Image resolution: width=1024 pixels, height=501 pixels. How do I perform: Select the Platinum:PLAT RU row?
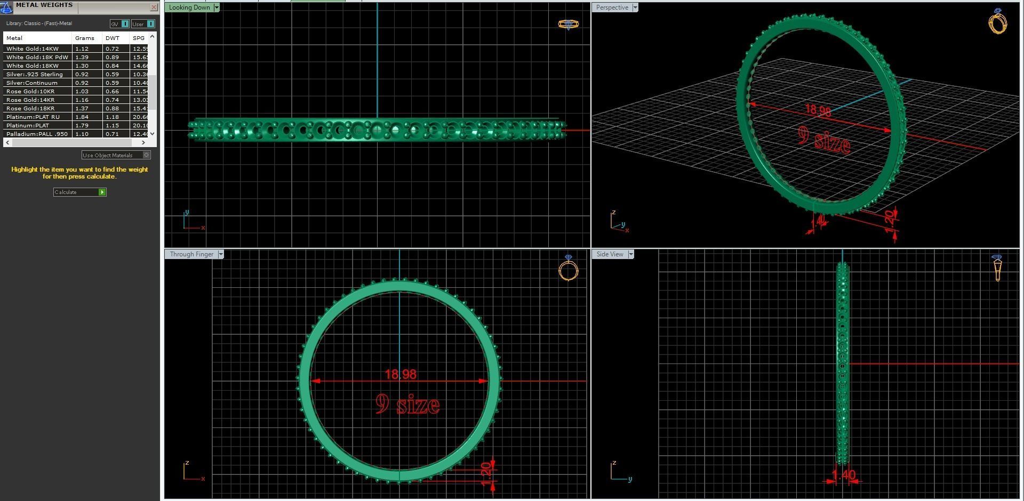(76, 117)
